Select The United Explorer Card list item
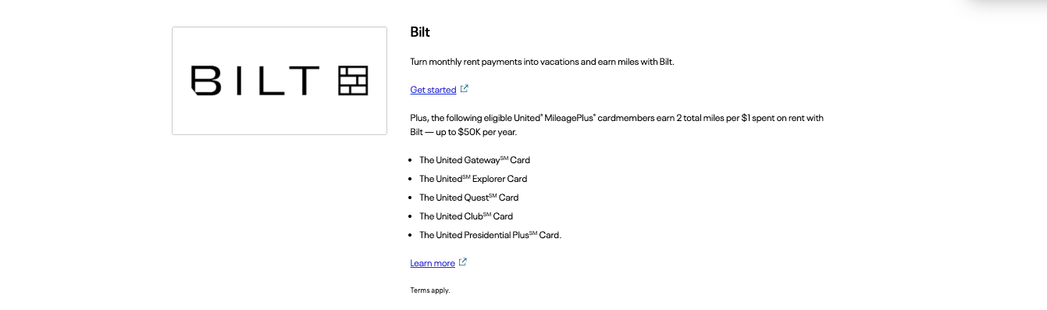 [473, 179]
